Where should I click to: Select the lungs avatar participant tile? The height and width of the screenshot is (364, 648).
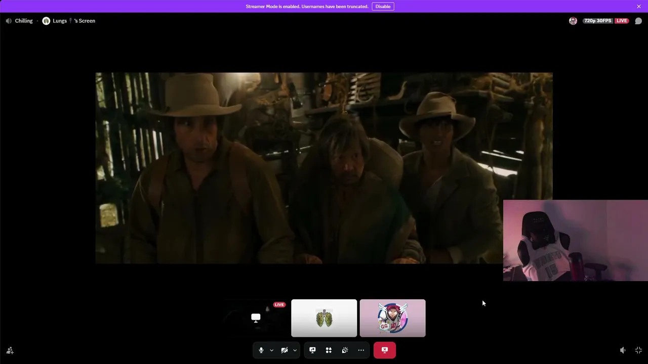tap(324, 318)
